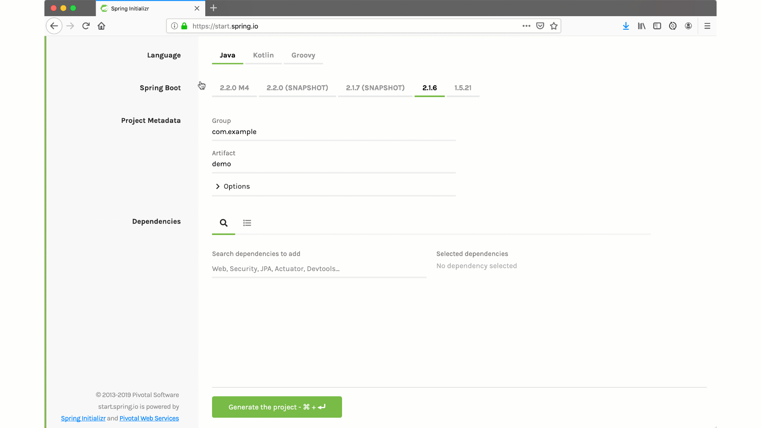
Task: Focus the search dependencies input field
Action: point(319,269)
